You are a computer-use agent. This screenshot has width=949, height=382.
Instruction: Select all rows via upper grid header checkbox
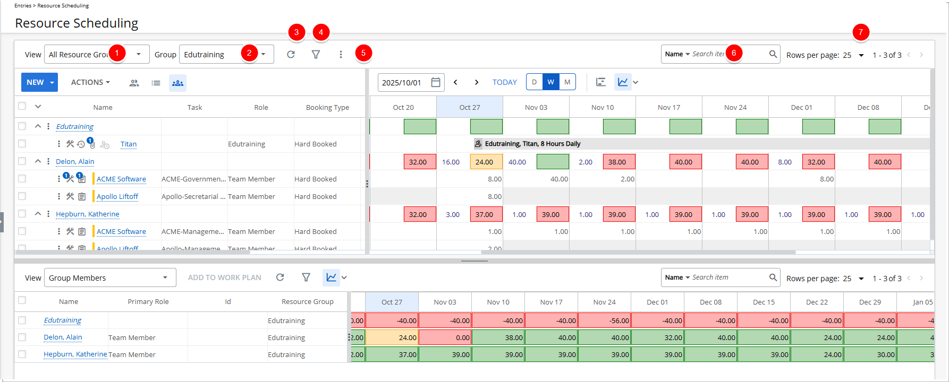[x=22, y=106]
